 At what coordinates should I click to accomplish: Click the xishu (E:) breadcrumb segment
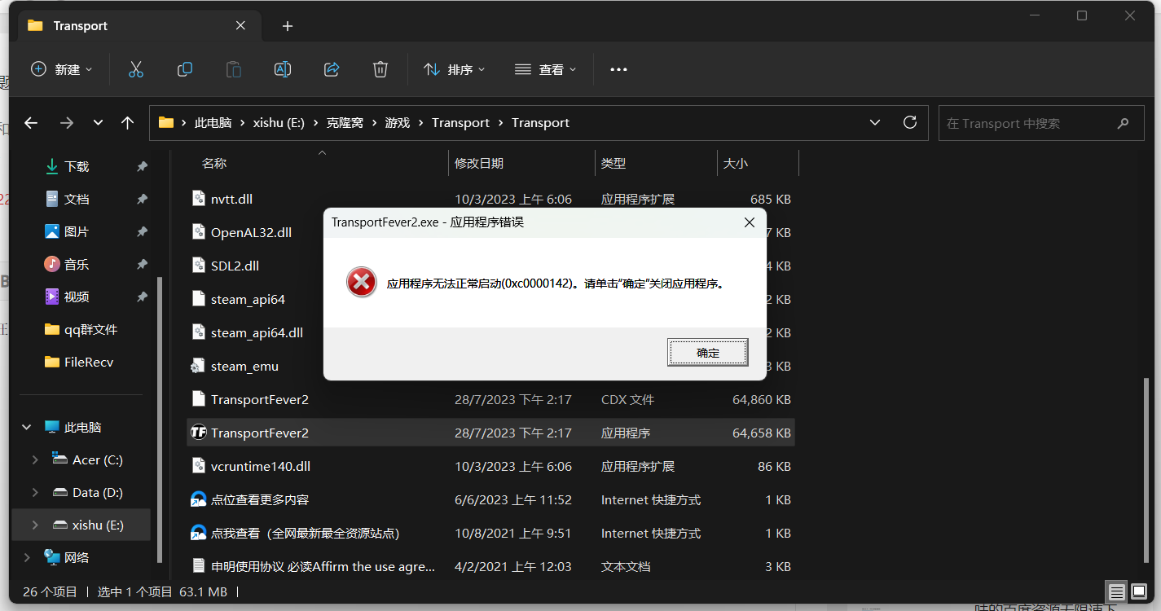tap(279, 123)
